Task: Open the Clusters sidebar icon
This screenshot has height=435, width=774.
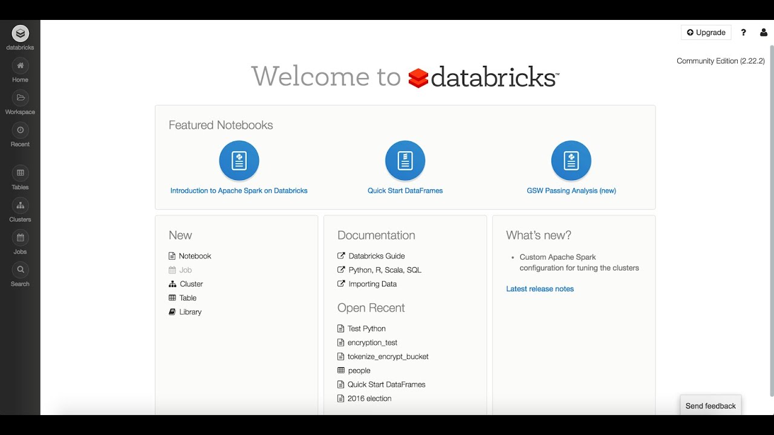Action: [20, 205]
